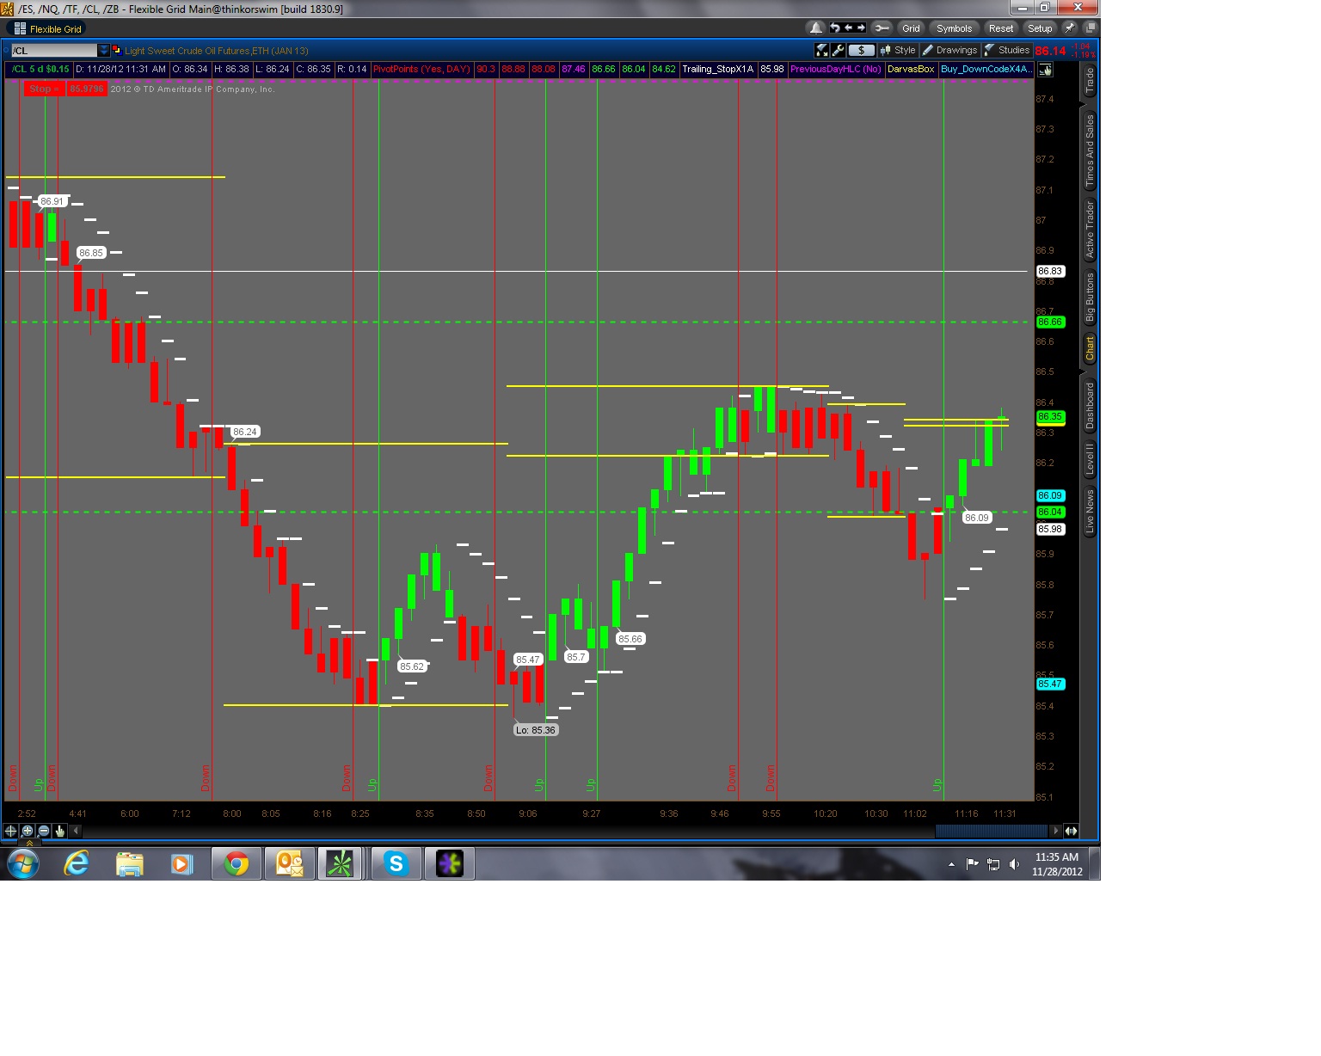Open the Drawings menu

point(950,50)
